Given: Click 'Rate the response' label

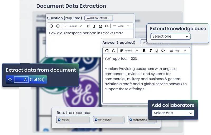Looking at the screenshot, I should (x=73, y=113).
